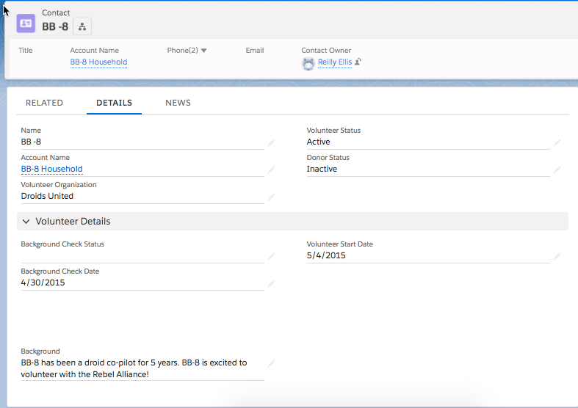Click the contact record icon in header
The height and width of the screenshot is (408, 578).
pyautogui.click(x=26, y=23)
